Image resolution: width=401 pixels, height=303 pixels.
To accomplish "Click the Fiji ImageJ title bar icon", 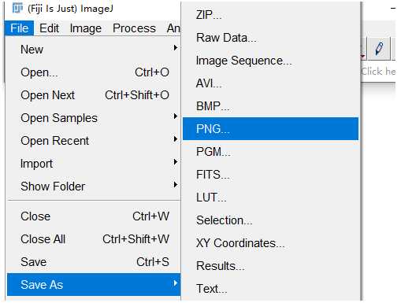I will click(x=17, y=9).
